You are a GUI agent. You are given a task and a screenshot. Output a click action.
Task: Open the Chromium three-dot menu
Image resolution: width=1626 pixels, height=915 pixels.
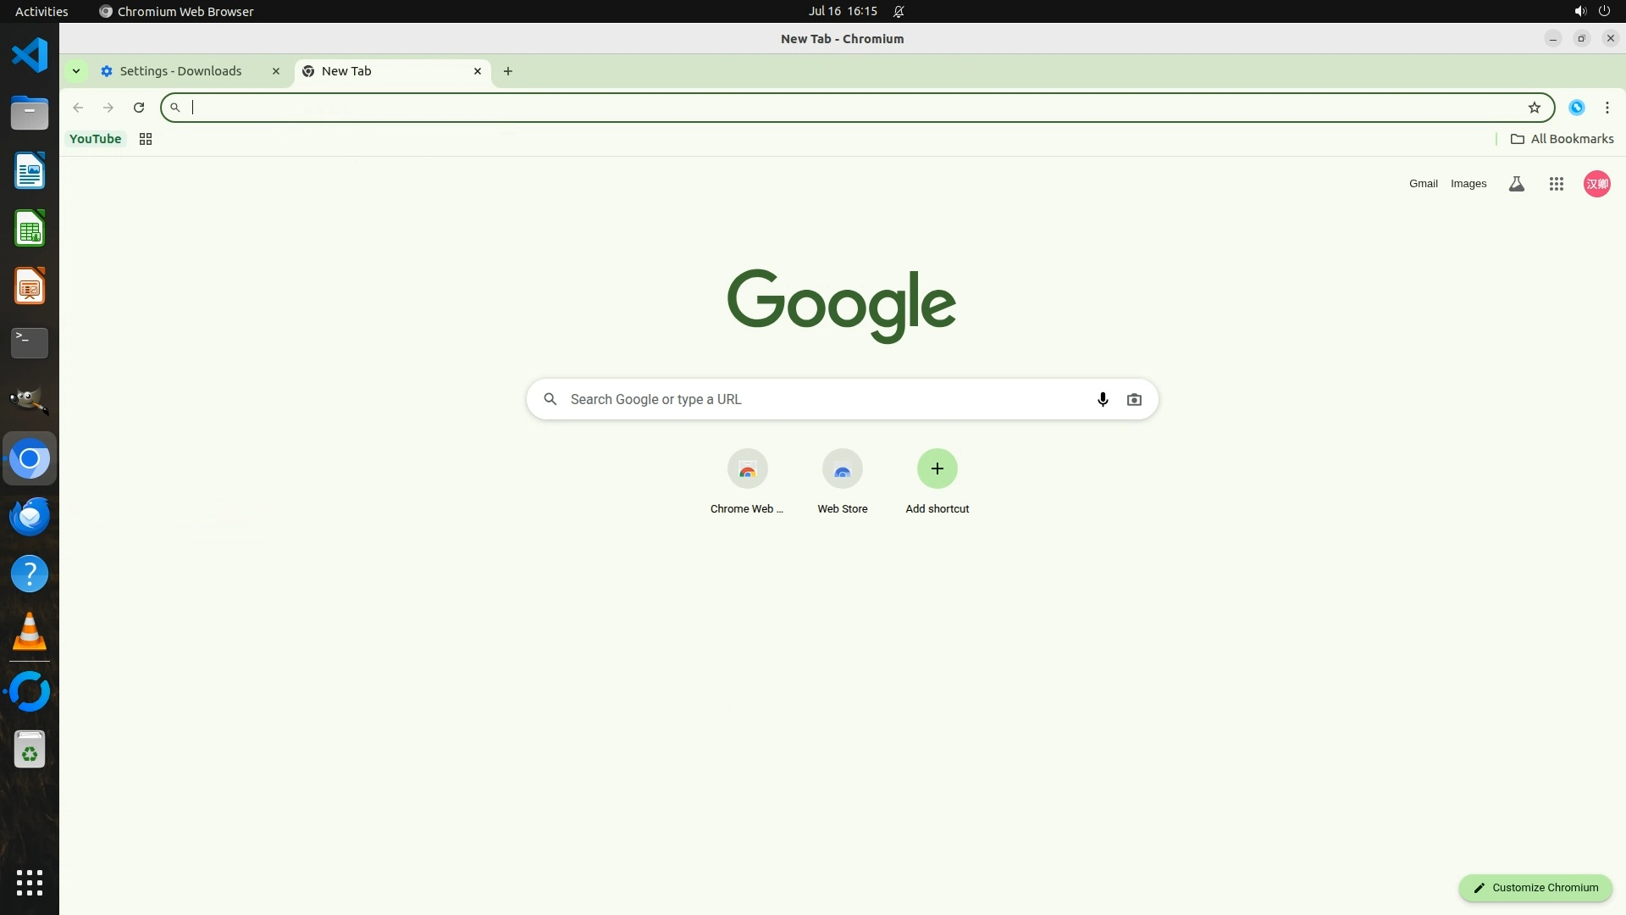[x=1607, y=108]
